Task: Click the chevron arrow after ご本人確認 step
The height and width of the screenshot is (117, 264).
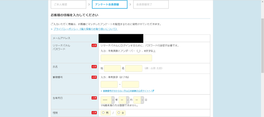Action: [x=89, y=4]
